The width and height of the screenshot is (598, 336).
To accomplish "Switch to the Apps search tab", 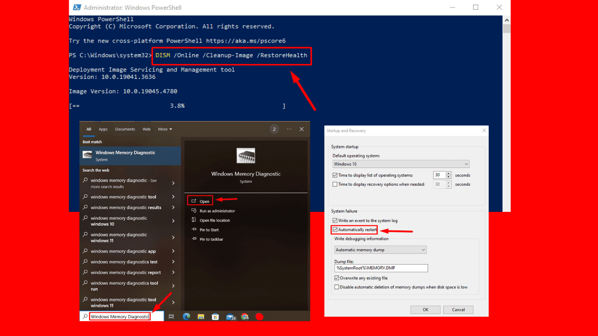I will pyautogui.click(x=103, y=129).
